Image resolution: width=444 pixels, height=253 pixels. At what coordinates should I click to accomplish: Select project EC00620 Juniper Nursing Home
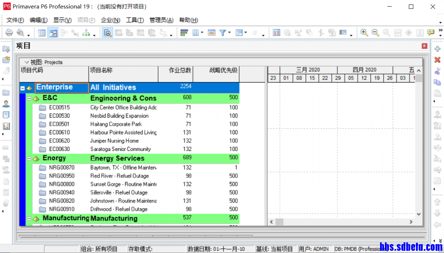[x=136, y=141]
